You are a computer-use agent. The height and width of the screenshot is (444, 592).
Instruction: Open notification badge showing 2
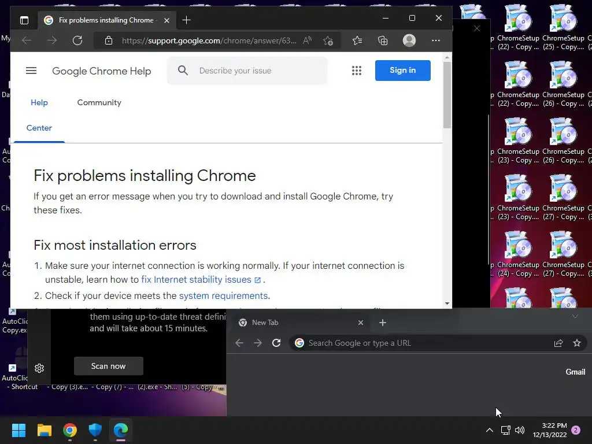click(x=576, y=430)
